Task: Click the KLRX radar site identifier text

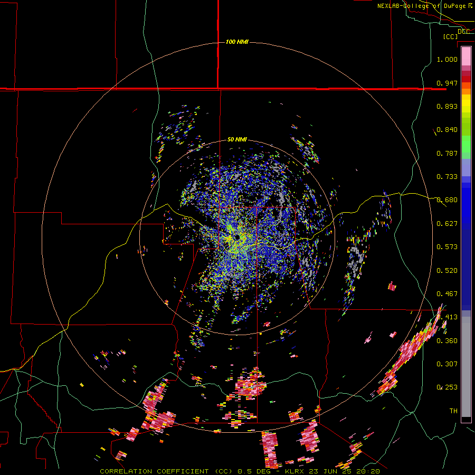Action: coord(295,471)
